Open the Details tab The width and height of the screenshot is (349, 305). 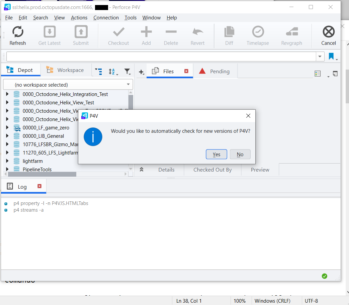pos(166,170)
